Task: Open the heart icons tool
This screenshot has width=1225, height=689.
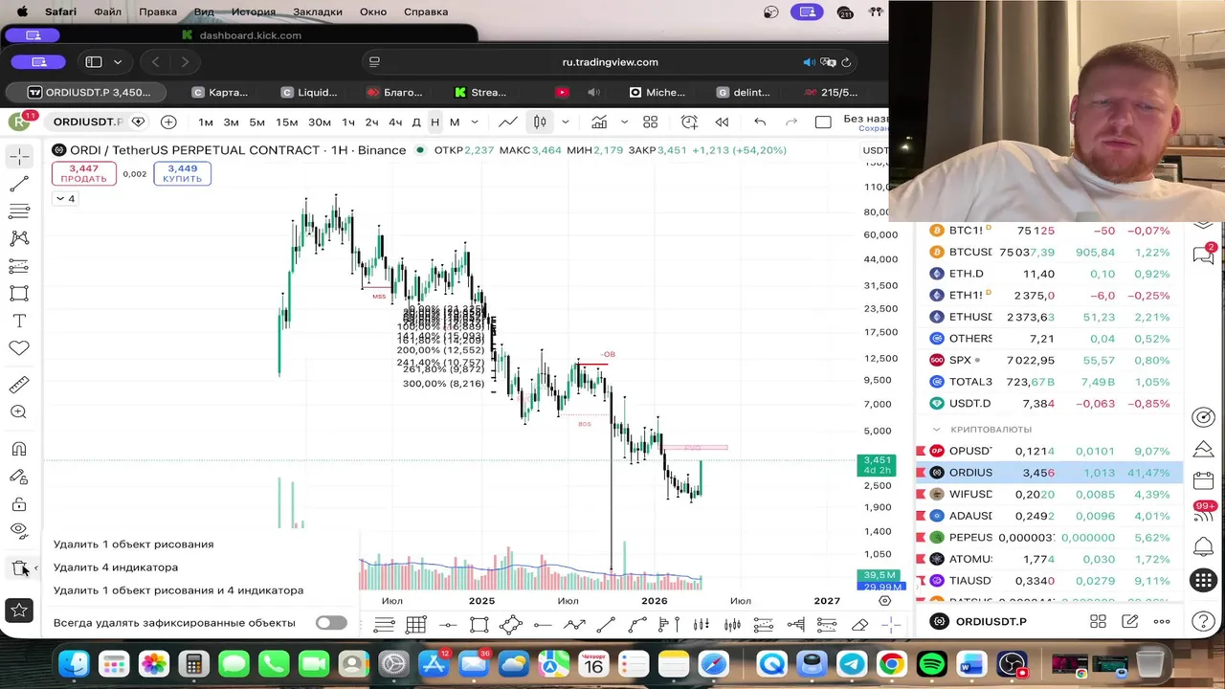Action: [x=19, y=348]
